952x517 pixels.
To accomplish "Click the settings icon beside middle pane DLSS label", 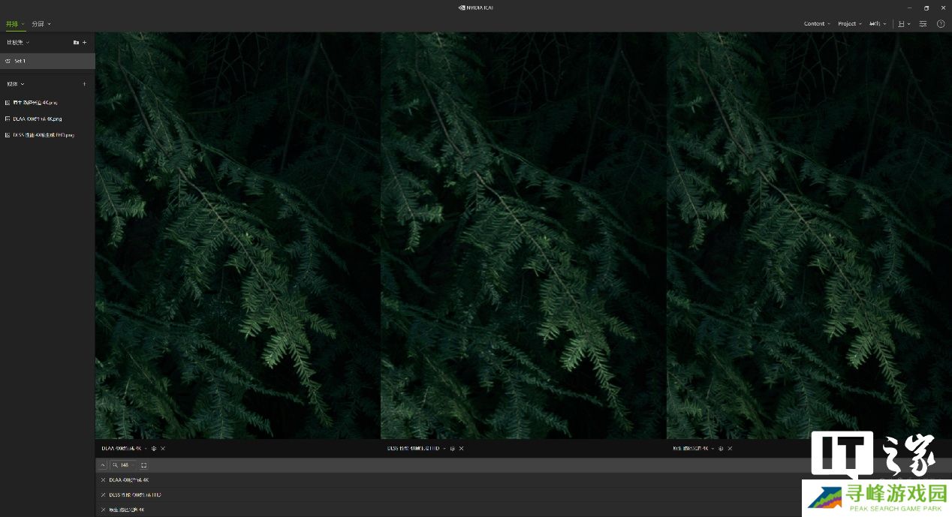I will [453, 449].
